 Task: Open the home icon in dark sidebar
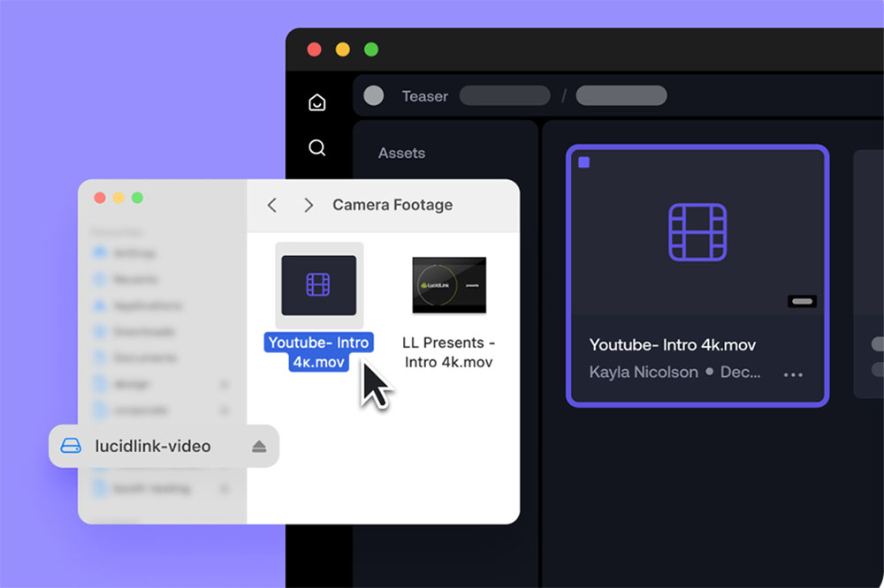pos(316,102)
